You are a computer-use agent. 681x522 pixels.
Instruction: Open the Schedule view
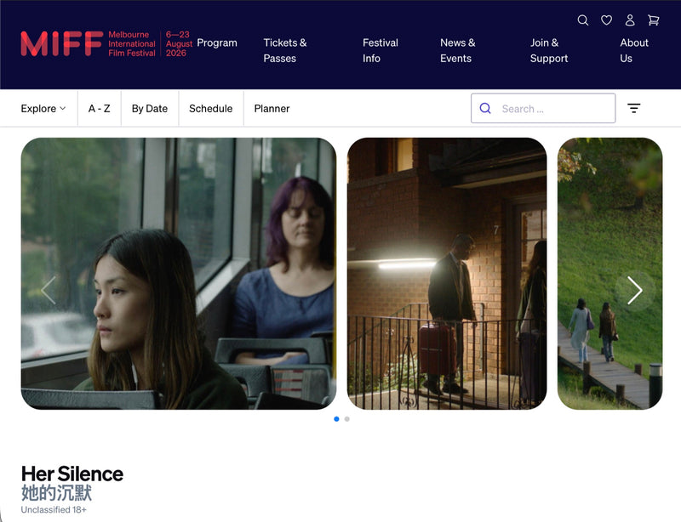pyautogui.click(x=210, y=109)
